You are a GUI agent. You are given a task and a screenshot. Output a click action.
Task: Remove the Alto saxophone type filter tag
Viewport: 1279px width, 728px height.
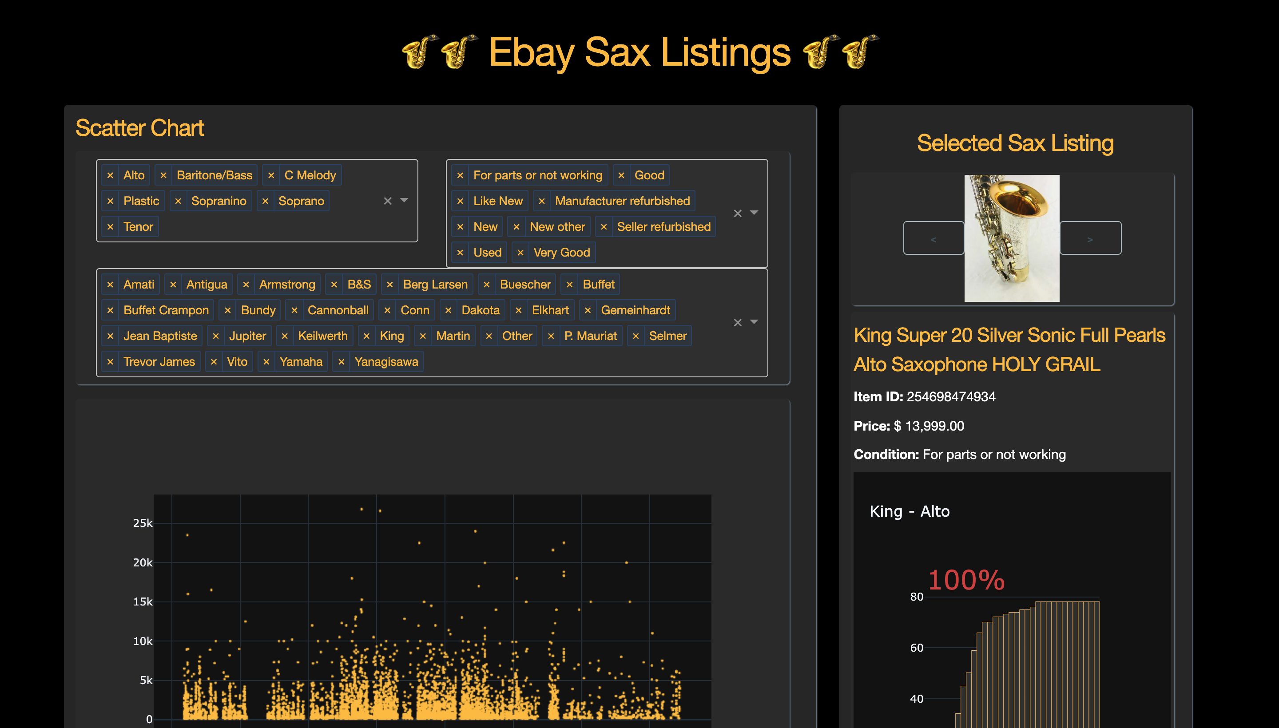111,175
